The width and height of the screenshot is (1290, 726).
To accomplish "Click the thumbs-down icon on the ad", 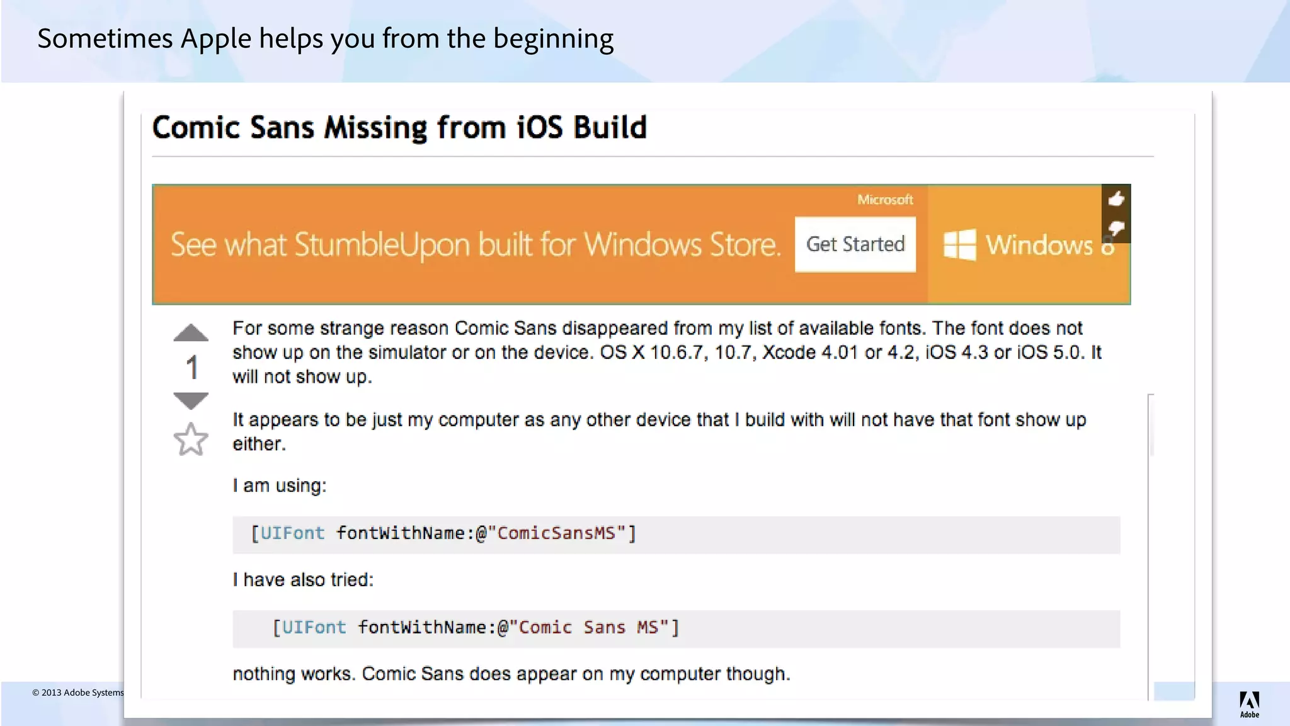I will pyautogui.click(x=1116, y=229).
